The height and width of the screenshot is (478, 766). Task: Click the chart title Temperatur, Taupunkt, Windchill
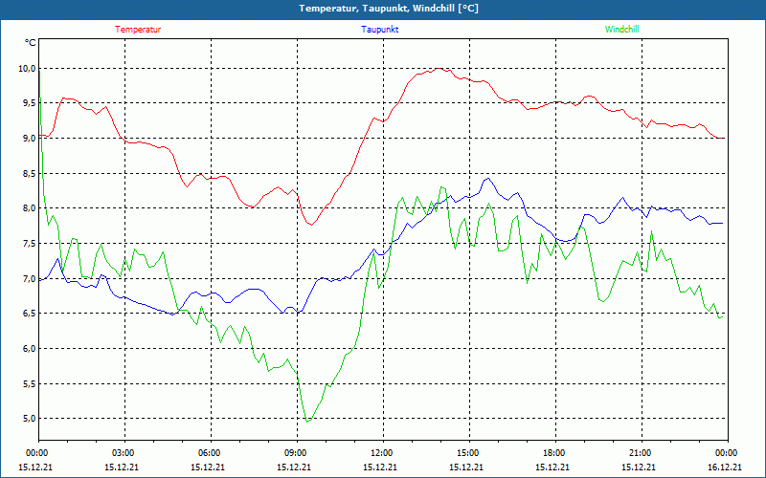pyautogui.click(x=389, y=9)
